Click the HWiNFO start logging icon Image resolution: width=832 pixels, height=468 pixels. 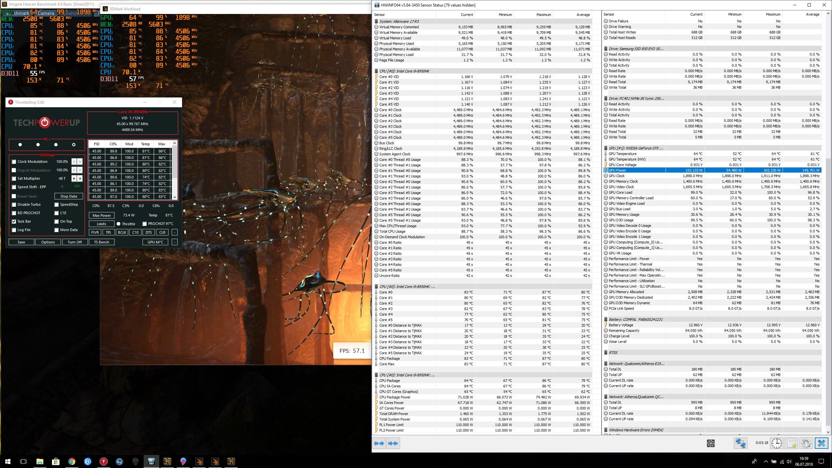[791, 443]
